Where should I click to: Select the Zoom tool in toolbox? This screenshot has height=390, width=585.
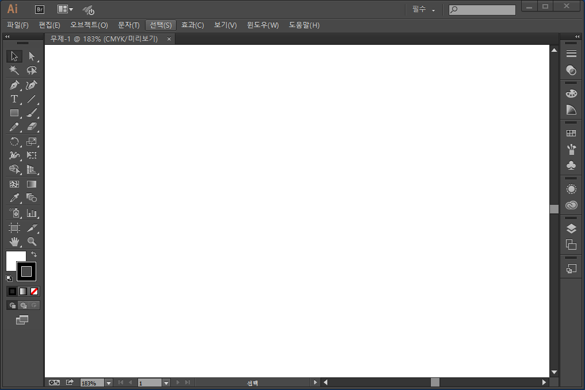[x=32, y=242]
